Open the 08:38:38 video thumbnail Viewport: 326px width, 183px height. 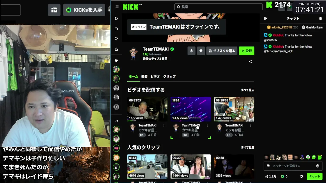click(234, 109)
